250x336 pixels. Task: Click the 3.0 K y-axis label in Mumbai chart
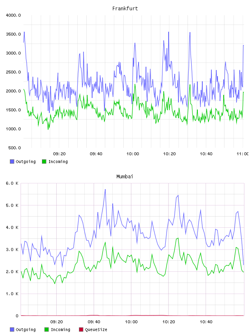(12, 250)
